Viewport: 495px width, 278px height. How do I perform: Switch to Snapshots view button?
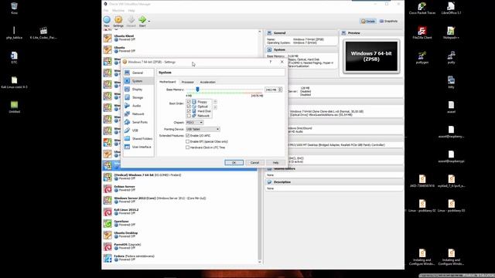coord(388,21)
